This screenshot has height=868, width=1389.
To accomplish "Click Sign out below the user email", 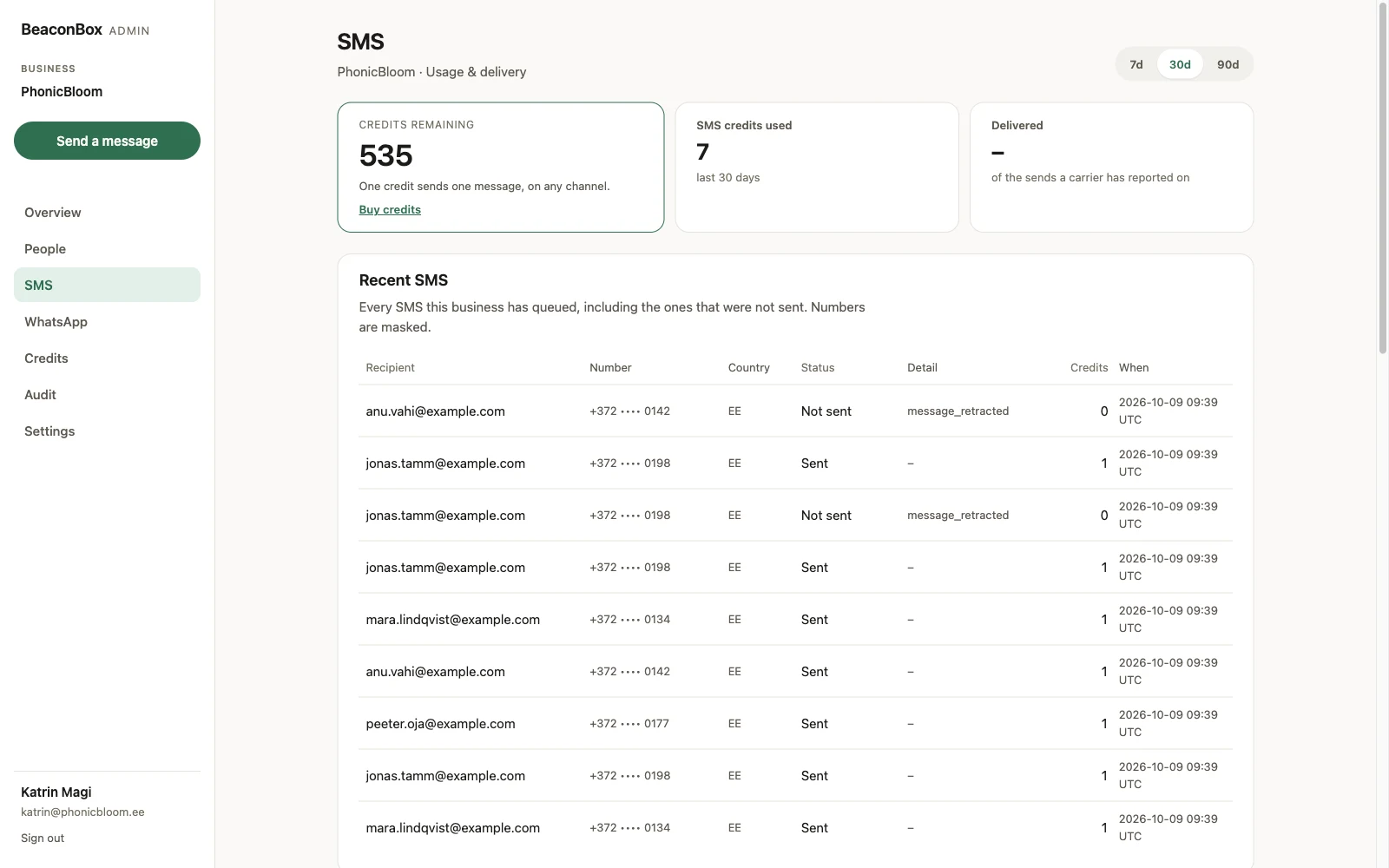I will (x=43, y=838).
